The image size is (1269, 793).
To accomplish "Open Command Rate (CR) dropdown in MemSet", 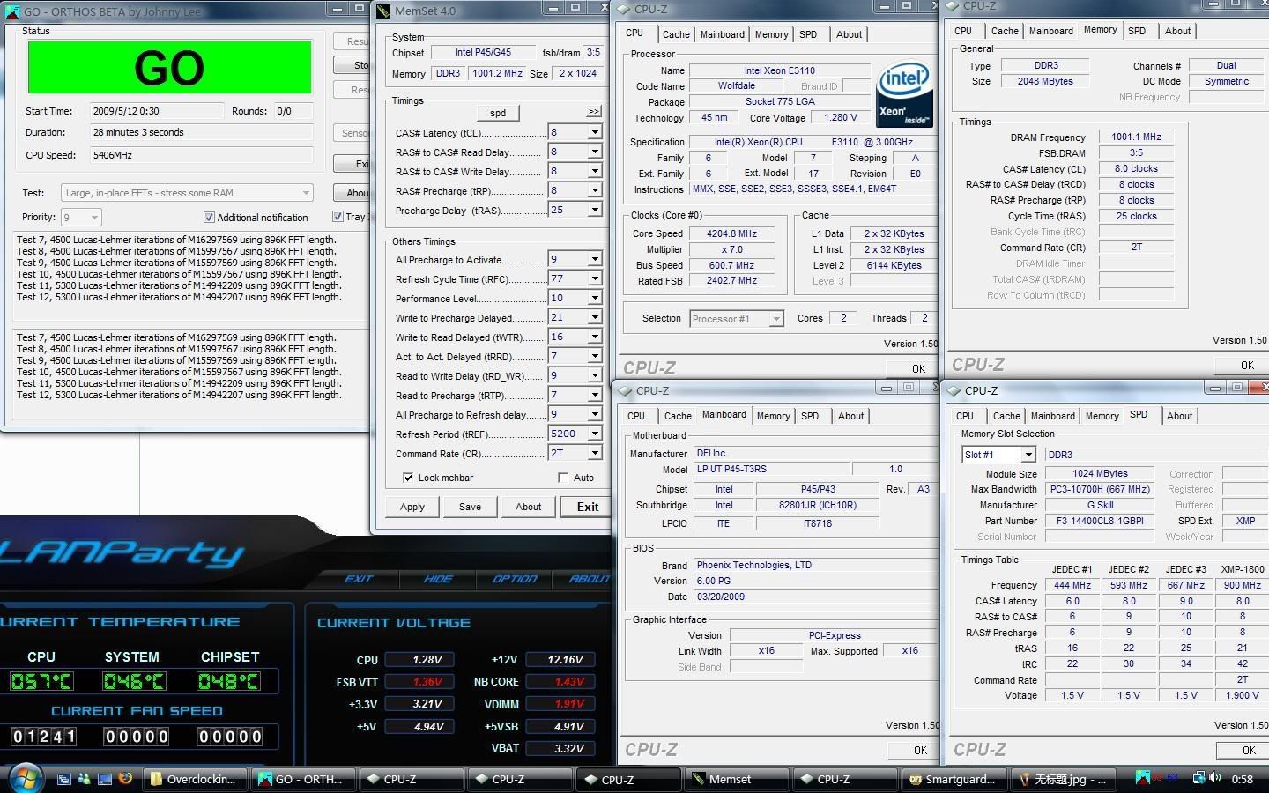I will [595, 453].
